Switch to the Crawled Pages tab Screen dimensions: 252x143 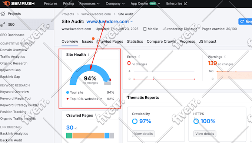pyautogui.click(x=110, y=41)
